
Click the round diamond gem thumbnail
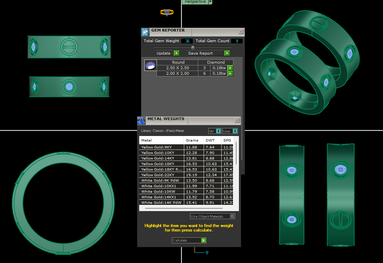tap(150, 65)
